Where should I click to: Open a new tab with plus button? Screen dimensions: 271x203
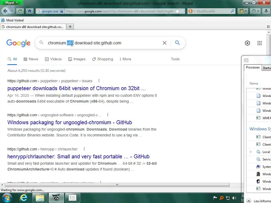[70, 27]
